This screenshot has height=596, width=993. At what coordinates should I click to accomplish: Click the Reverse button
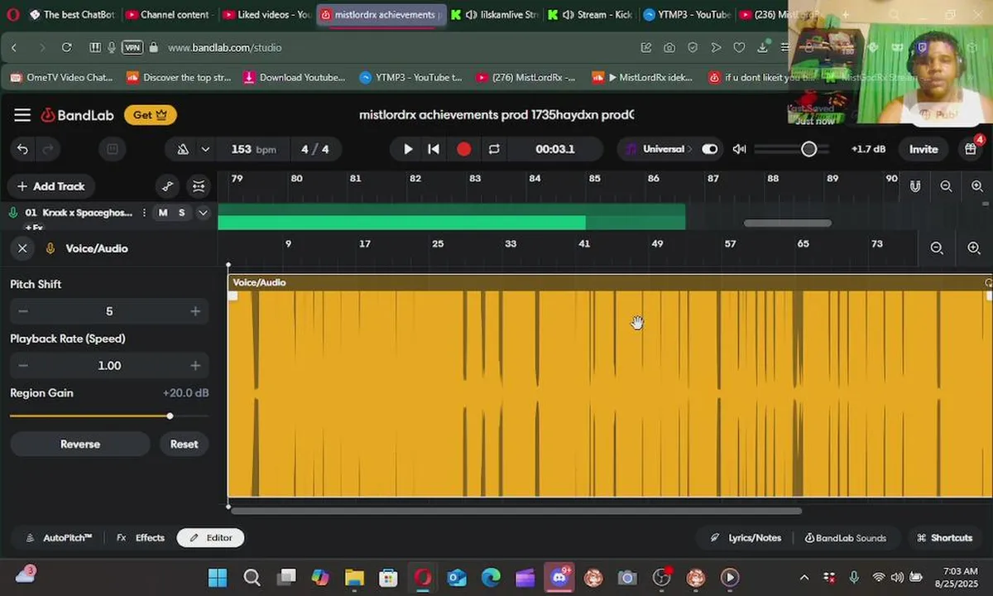coord(80,444)
